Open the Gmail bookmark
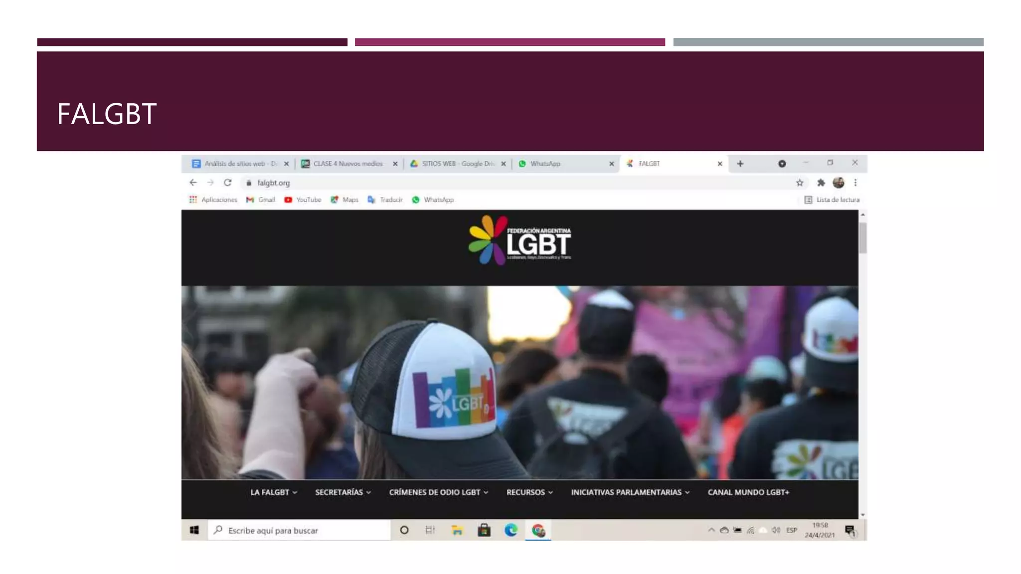This screenshot has width=1021, height=574. [261, 200]
